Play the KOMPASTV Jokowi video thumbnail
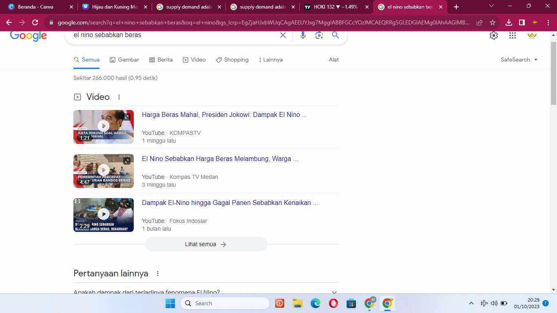 click(104, 127)
